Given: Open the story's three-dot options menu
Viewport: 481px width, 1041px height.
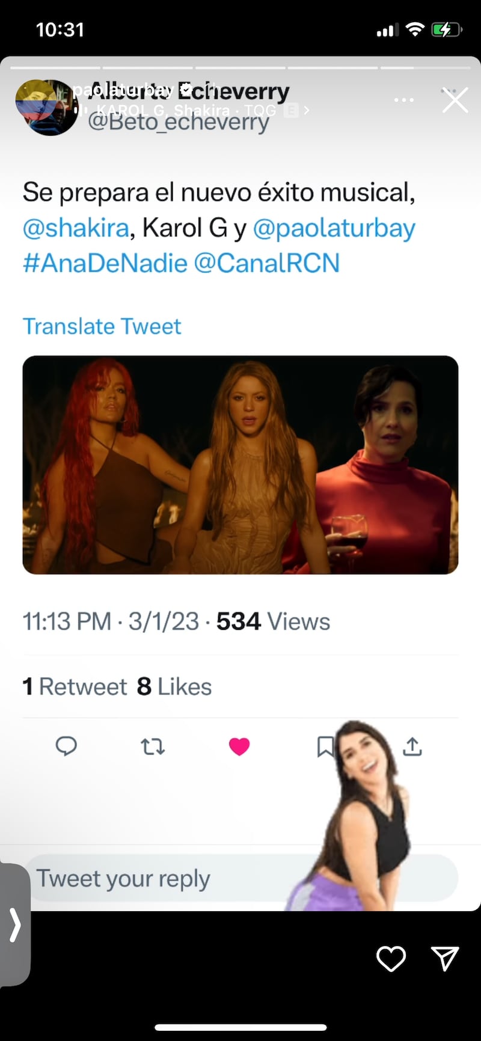Looking at the screenshot, I should pos(403,100).
